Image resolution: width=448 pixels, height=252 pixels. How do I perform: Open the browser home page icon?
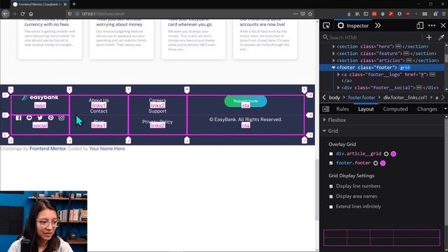pos(31,14)
